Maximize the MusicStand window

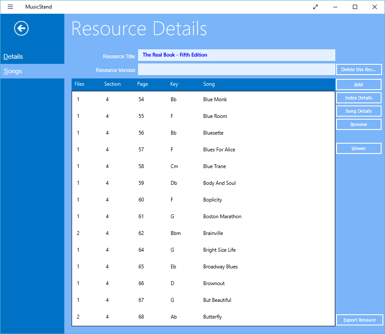(x=355, y=7)
